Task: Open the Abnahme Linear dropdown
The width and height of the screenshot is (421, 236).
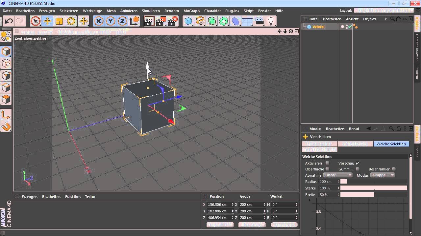Action: (337, 175)
